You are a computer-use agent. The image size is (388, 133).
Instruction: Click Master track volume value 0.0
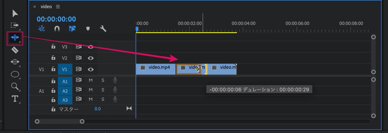pyautogui.click(x=98, y=109)
